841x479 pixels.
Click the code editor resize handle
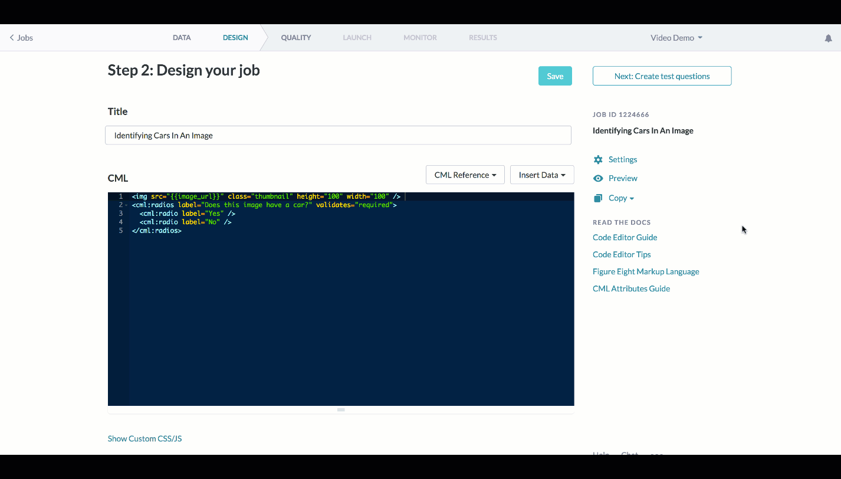tap(341, 409)
